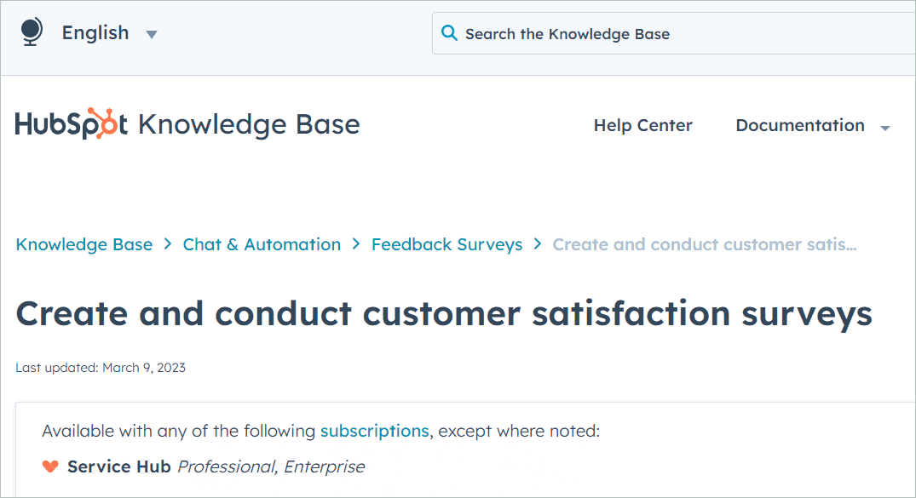Open the Chat & Automation breadcrumb
Viewport: 916px width, 498px height.
262,244
